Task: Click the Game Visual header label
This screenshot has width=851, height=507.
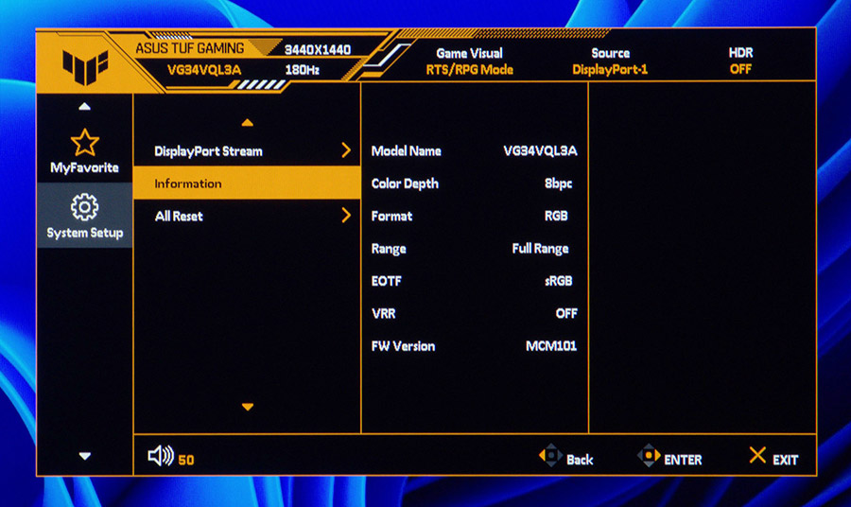Action: (x=469, y=53)
